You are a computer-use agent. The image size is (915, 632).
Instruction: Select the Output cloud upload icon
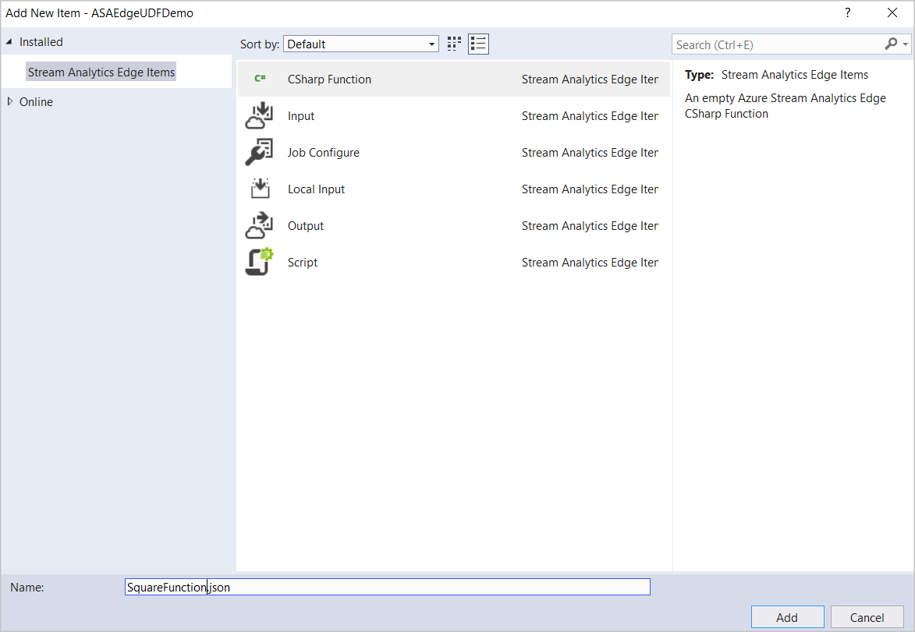[x=258, y=225]
